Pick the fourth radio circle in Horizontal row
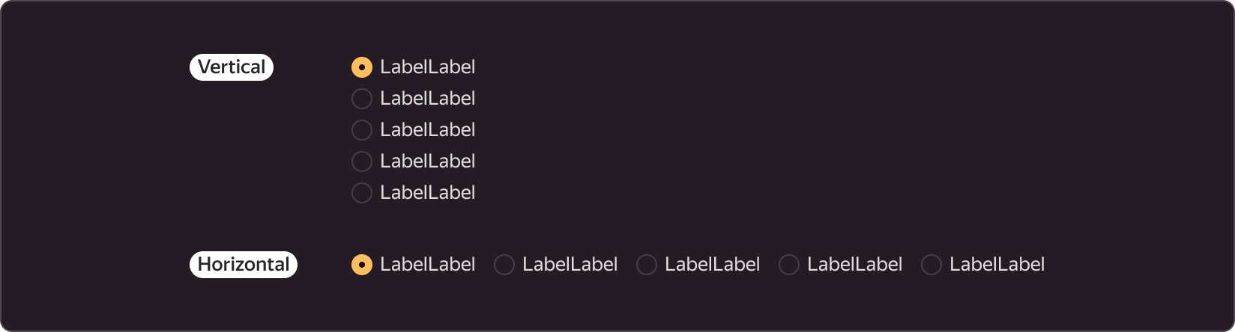This screenshot has width=1235, height=332. (x=789, y=265)
